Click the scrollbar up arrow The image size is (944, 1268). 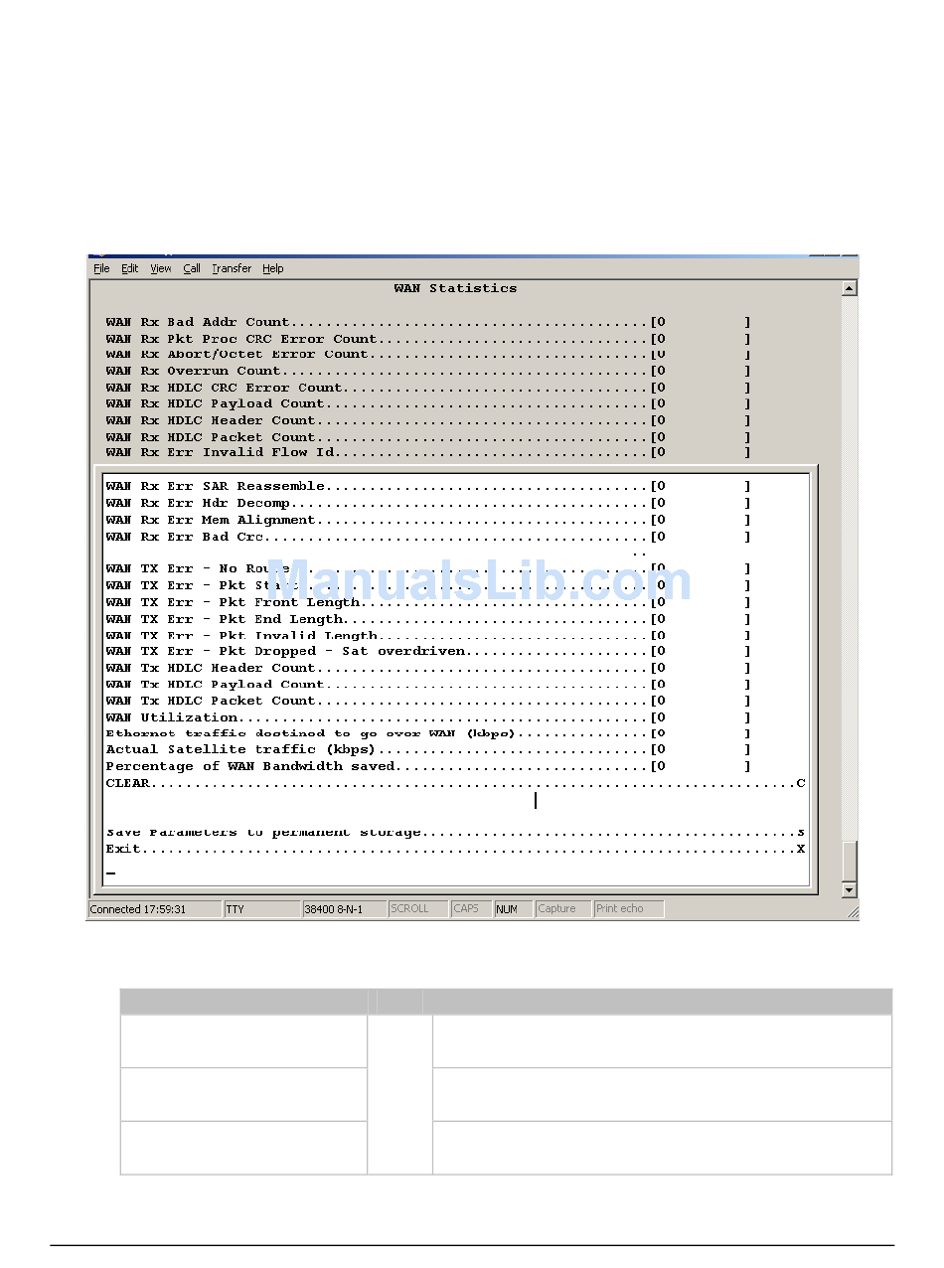850,288
